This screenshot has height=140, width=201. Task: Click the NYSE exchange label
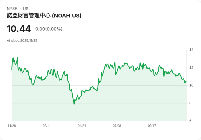tap(12, 9)
